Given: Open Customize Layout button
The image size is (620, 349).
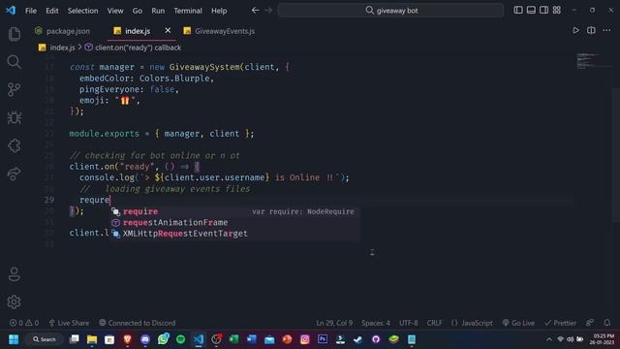Looking at the screenshot, I should click(557, 11).
